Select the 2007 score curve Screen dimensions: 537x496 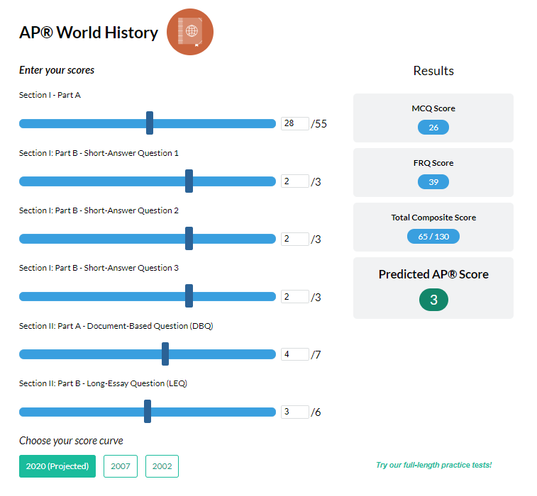121,466
